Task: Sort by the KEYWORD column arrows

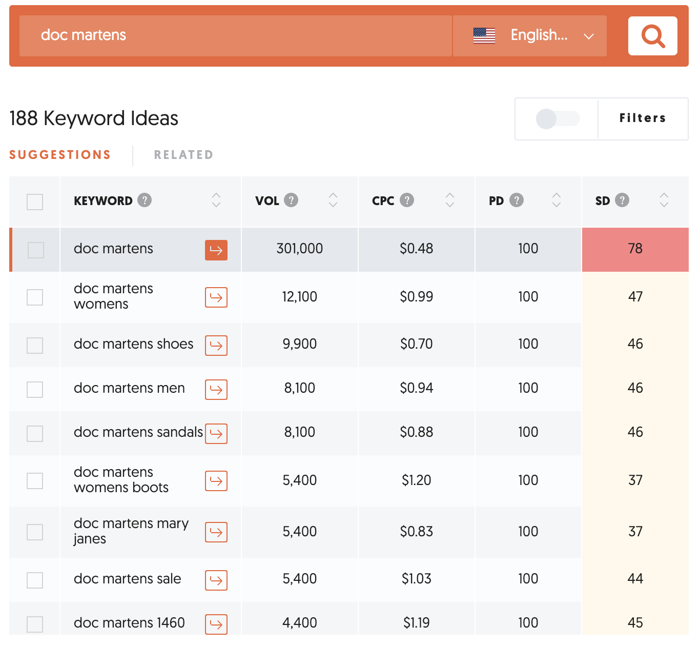Action: (216, 200)
